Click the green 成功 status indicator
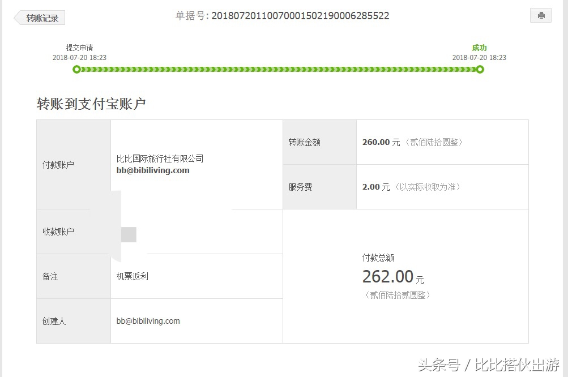Viewport: 568px width, 377px height. point(479,48)
